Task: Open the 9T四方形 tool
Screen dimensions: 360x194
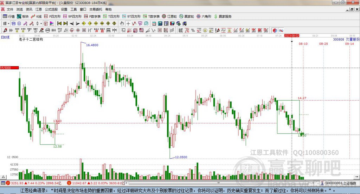Action: (x=131, y=16)
